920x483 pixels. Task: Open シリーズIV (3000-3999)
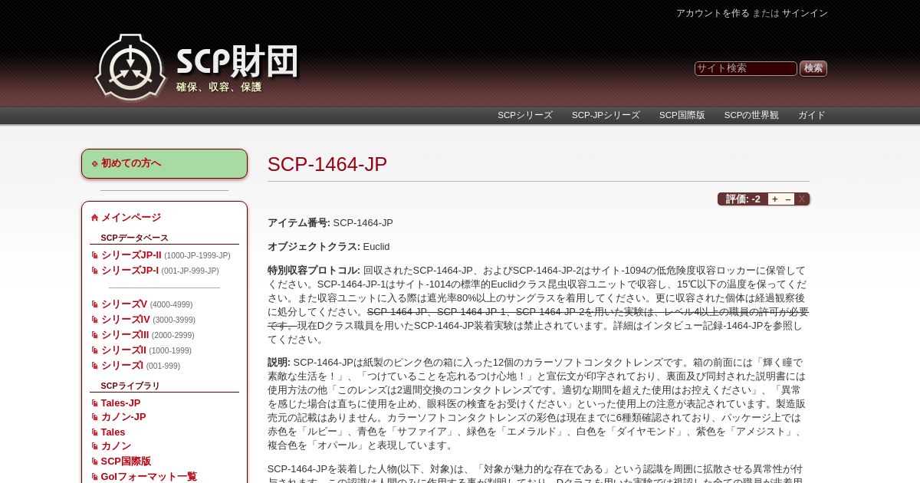(x=126, y=320)
